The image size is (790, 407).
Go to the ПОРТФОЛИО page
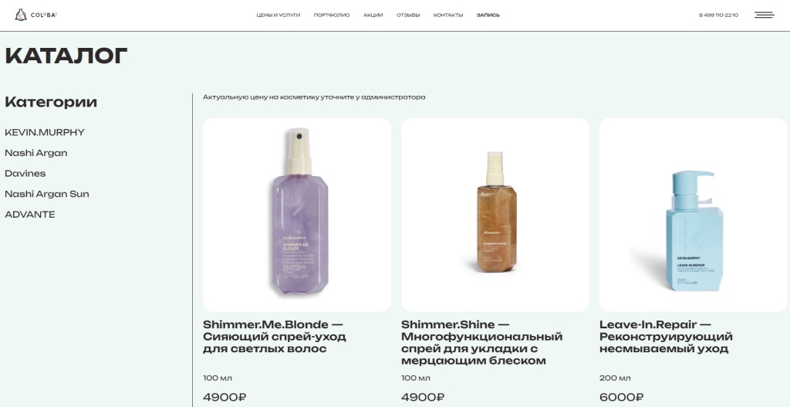coord(332,15)
